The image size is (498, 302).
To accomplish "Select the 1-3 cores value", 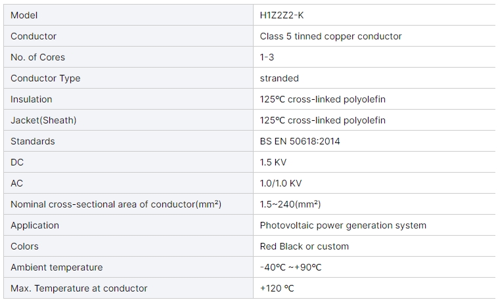I will click(x=267, y=57).
